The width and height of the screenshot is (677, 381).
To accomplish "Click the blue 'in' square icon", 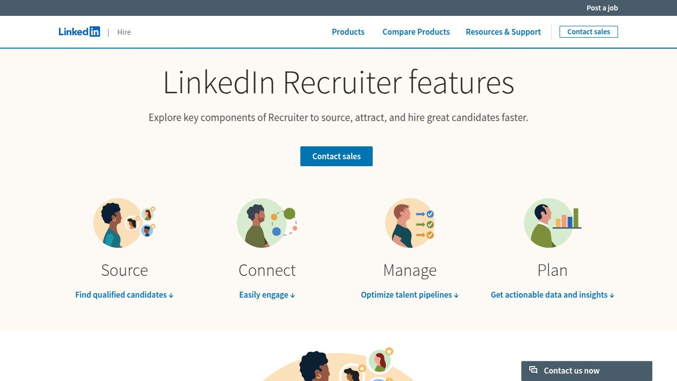I will [x=96, y=31].
